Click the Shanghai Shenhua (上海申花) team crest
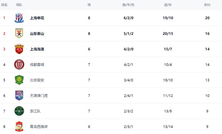Image resolution: width=222 pixels, height=134 pixels. click(x=19, y=18)
